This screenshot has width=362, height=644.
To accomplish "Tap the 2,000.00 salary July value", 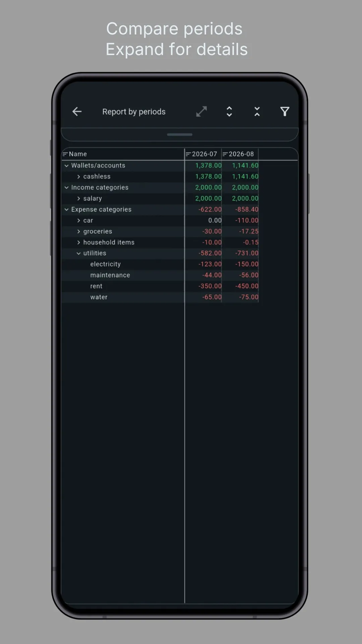I will (x=208, y=199).
